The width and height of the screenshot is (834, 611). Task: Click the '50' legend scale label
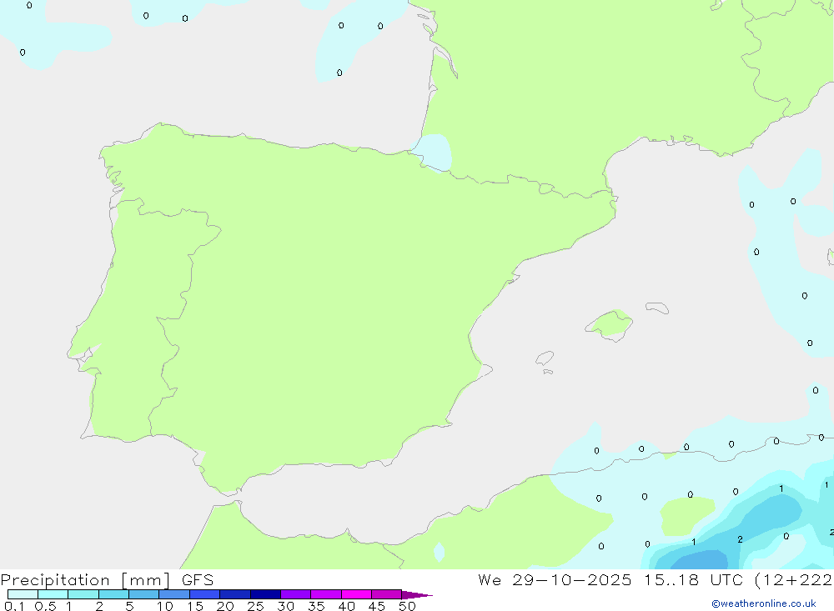point(407,606)
